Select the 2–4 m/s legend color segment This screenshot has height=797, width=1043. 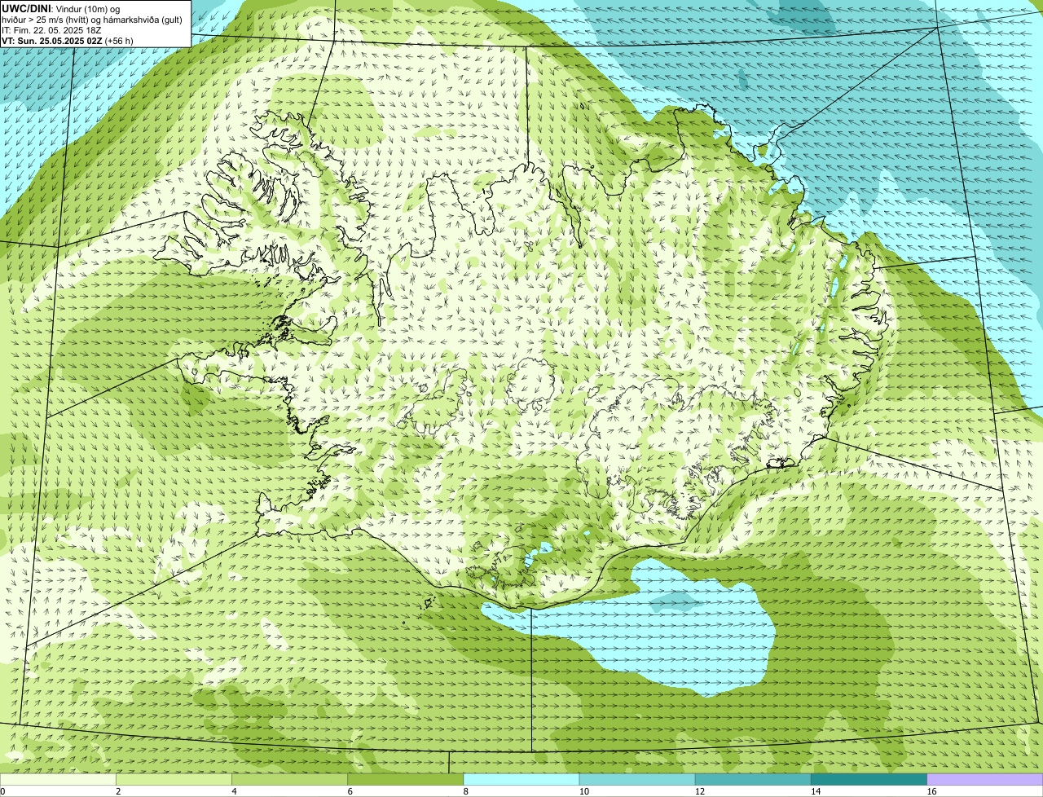[174, 779]
